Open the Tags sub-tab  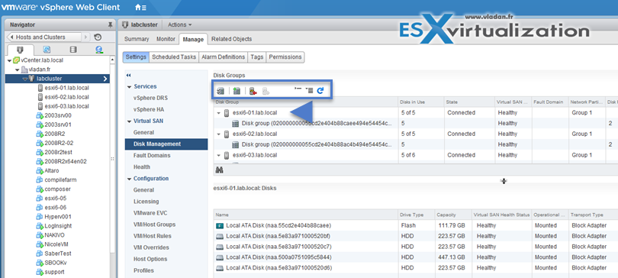point(257,57)
